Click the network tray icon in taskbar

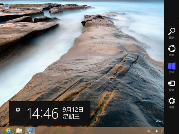point(153,131)
